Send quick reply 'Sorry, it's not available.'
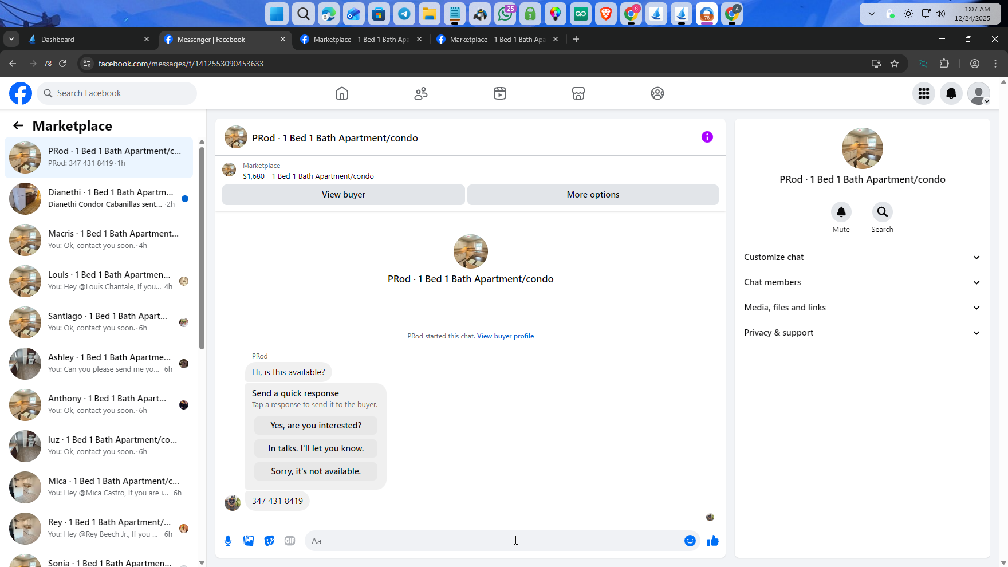Viewport: 1008px width, 567px height. point(316,471)
